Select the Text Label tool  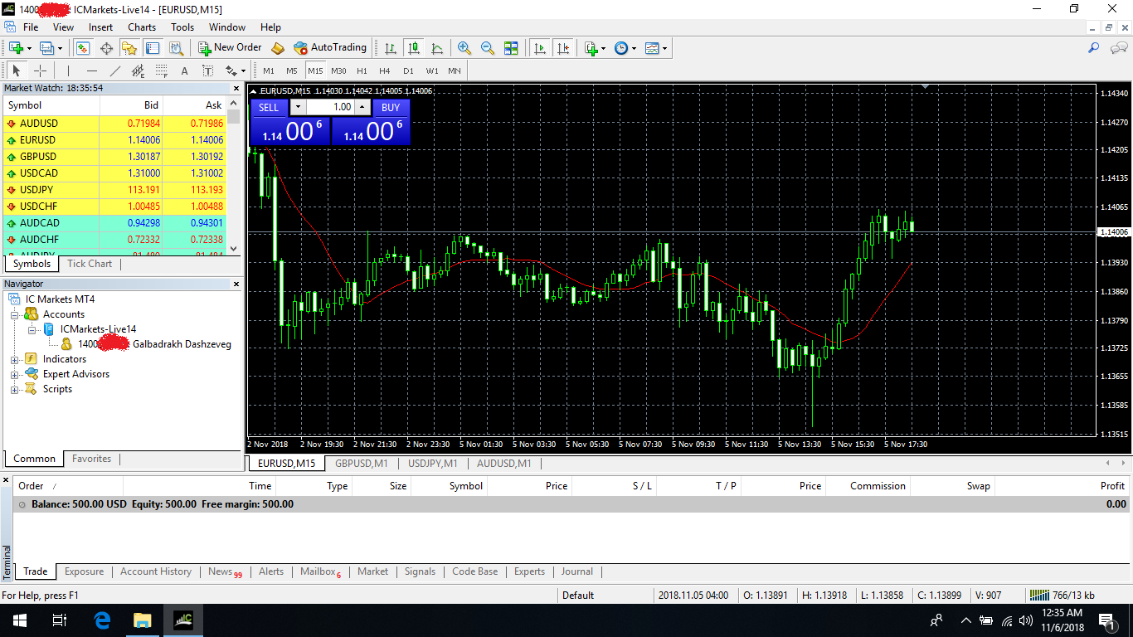(x=207, y=71)
